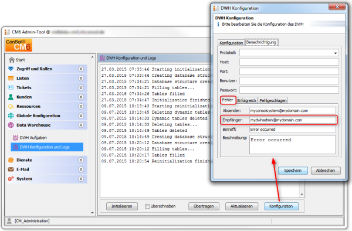Switch to the Konfiguration tab
Screen dimensions: 352x231
231,43
